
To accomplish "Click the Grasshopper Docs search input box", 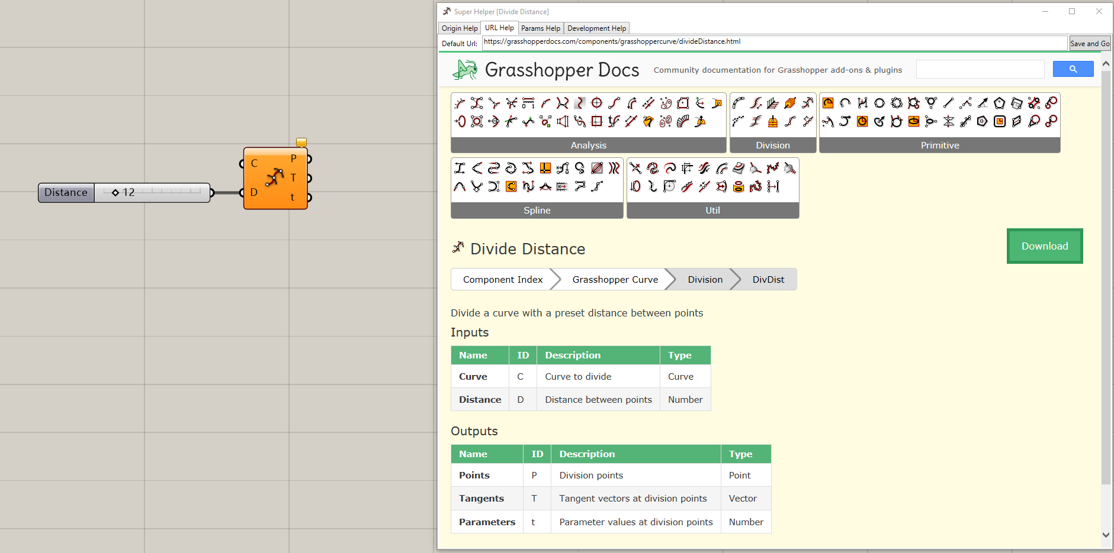I will point(980,69).
